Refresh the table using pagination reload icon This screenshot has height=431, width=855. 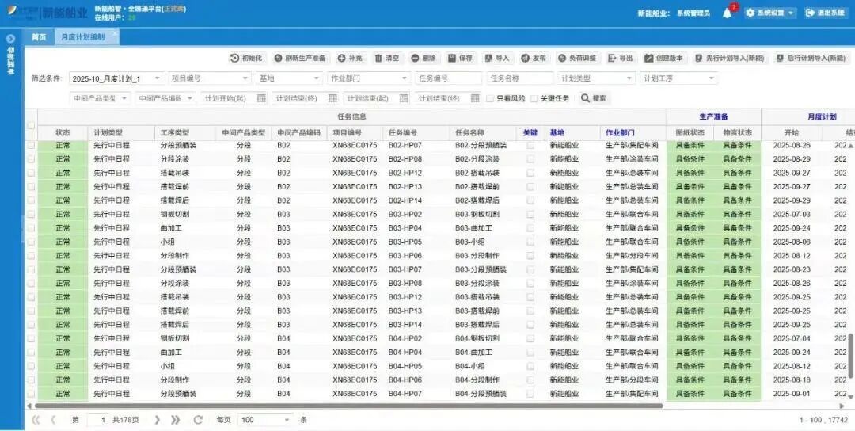[x=198, y=420]
